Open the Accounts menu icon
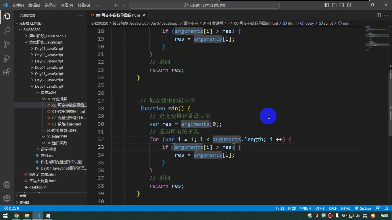This screenshot has width=392, height=220. [7, 184]
